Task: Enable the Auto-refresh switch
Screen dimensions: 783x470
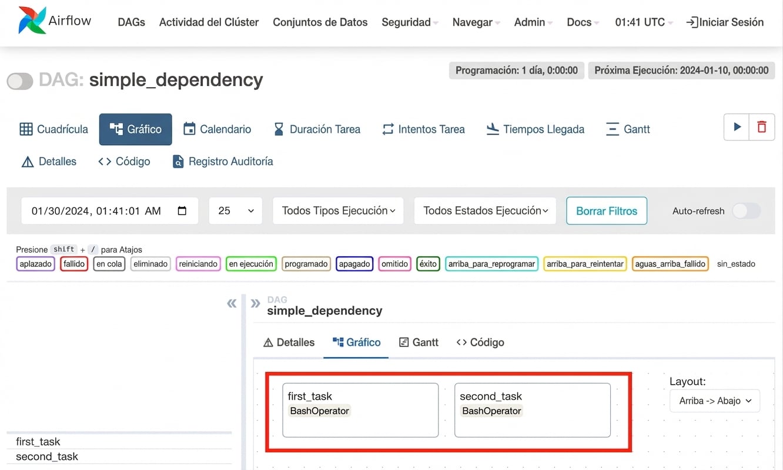Action: (746, 211)
